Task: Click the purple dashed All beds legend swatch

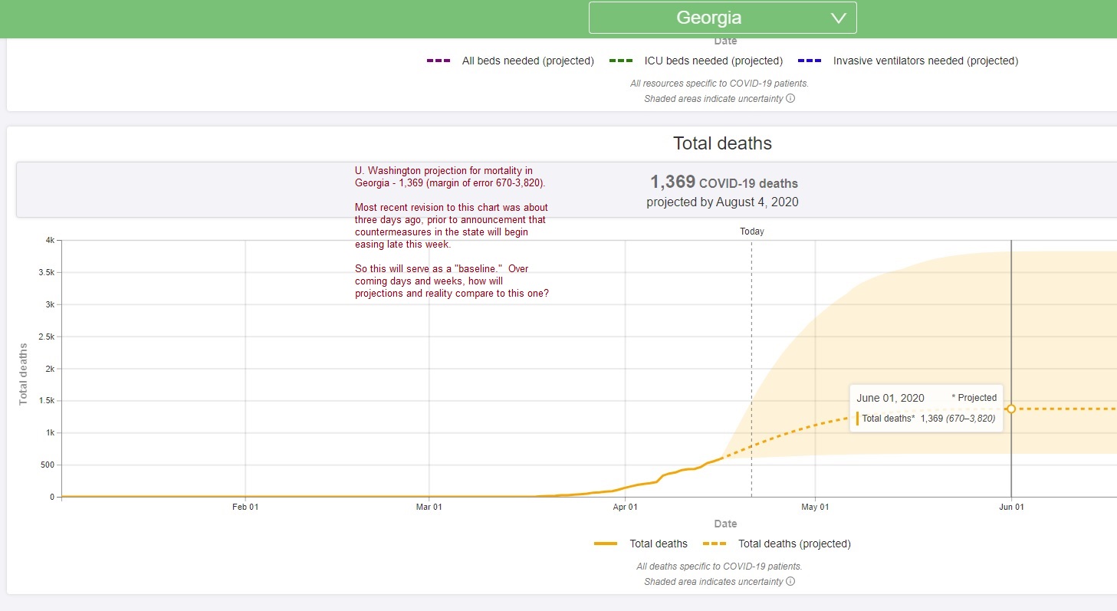Action: [x=438, y=61]
